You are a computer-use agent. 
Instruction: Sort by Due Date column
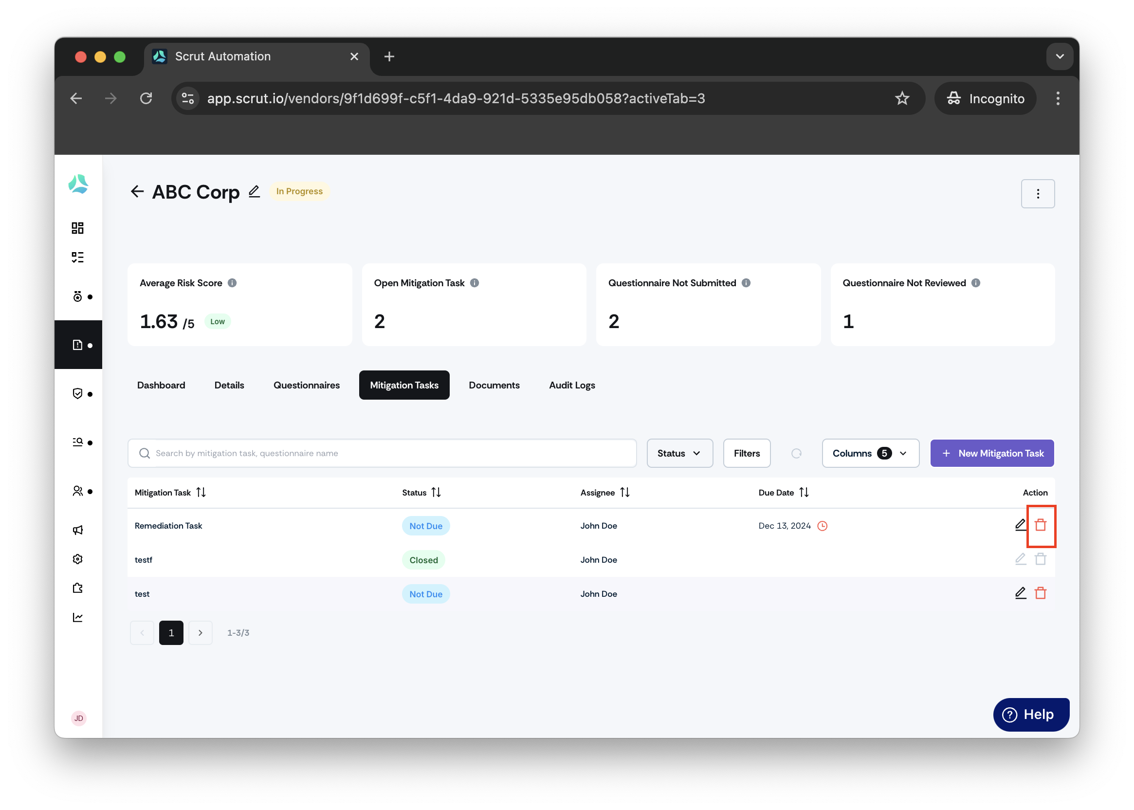pyautogui.click(x=804, y=493)
